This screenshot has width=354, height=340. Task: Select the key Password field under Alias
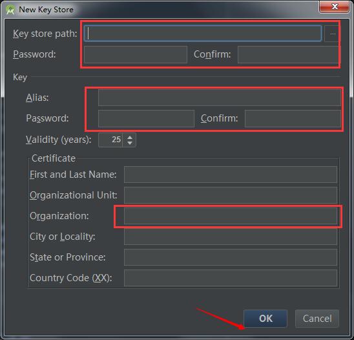coord(146,118)
